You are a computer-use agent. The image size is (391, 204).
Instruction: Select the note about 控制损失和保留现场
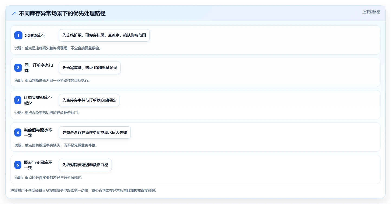click(x=58, y=48)
